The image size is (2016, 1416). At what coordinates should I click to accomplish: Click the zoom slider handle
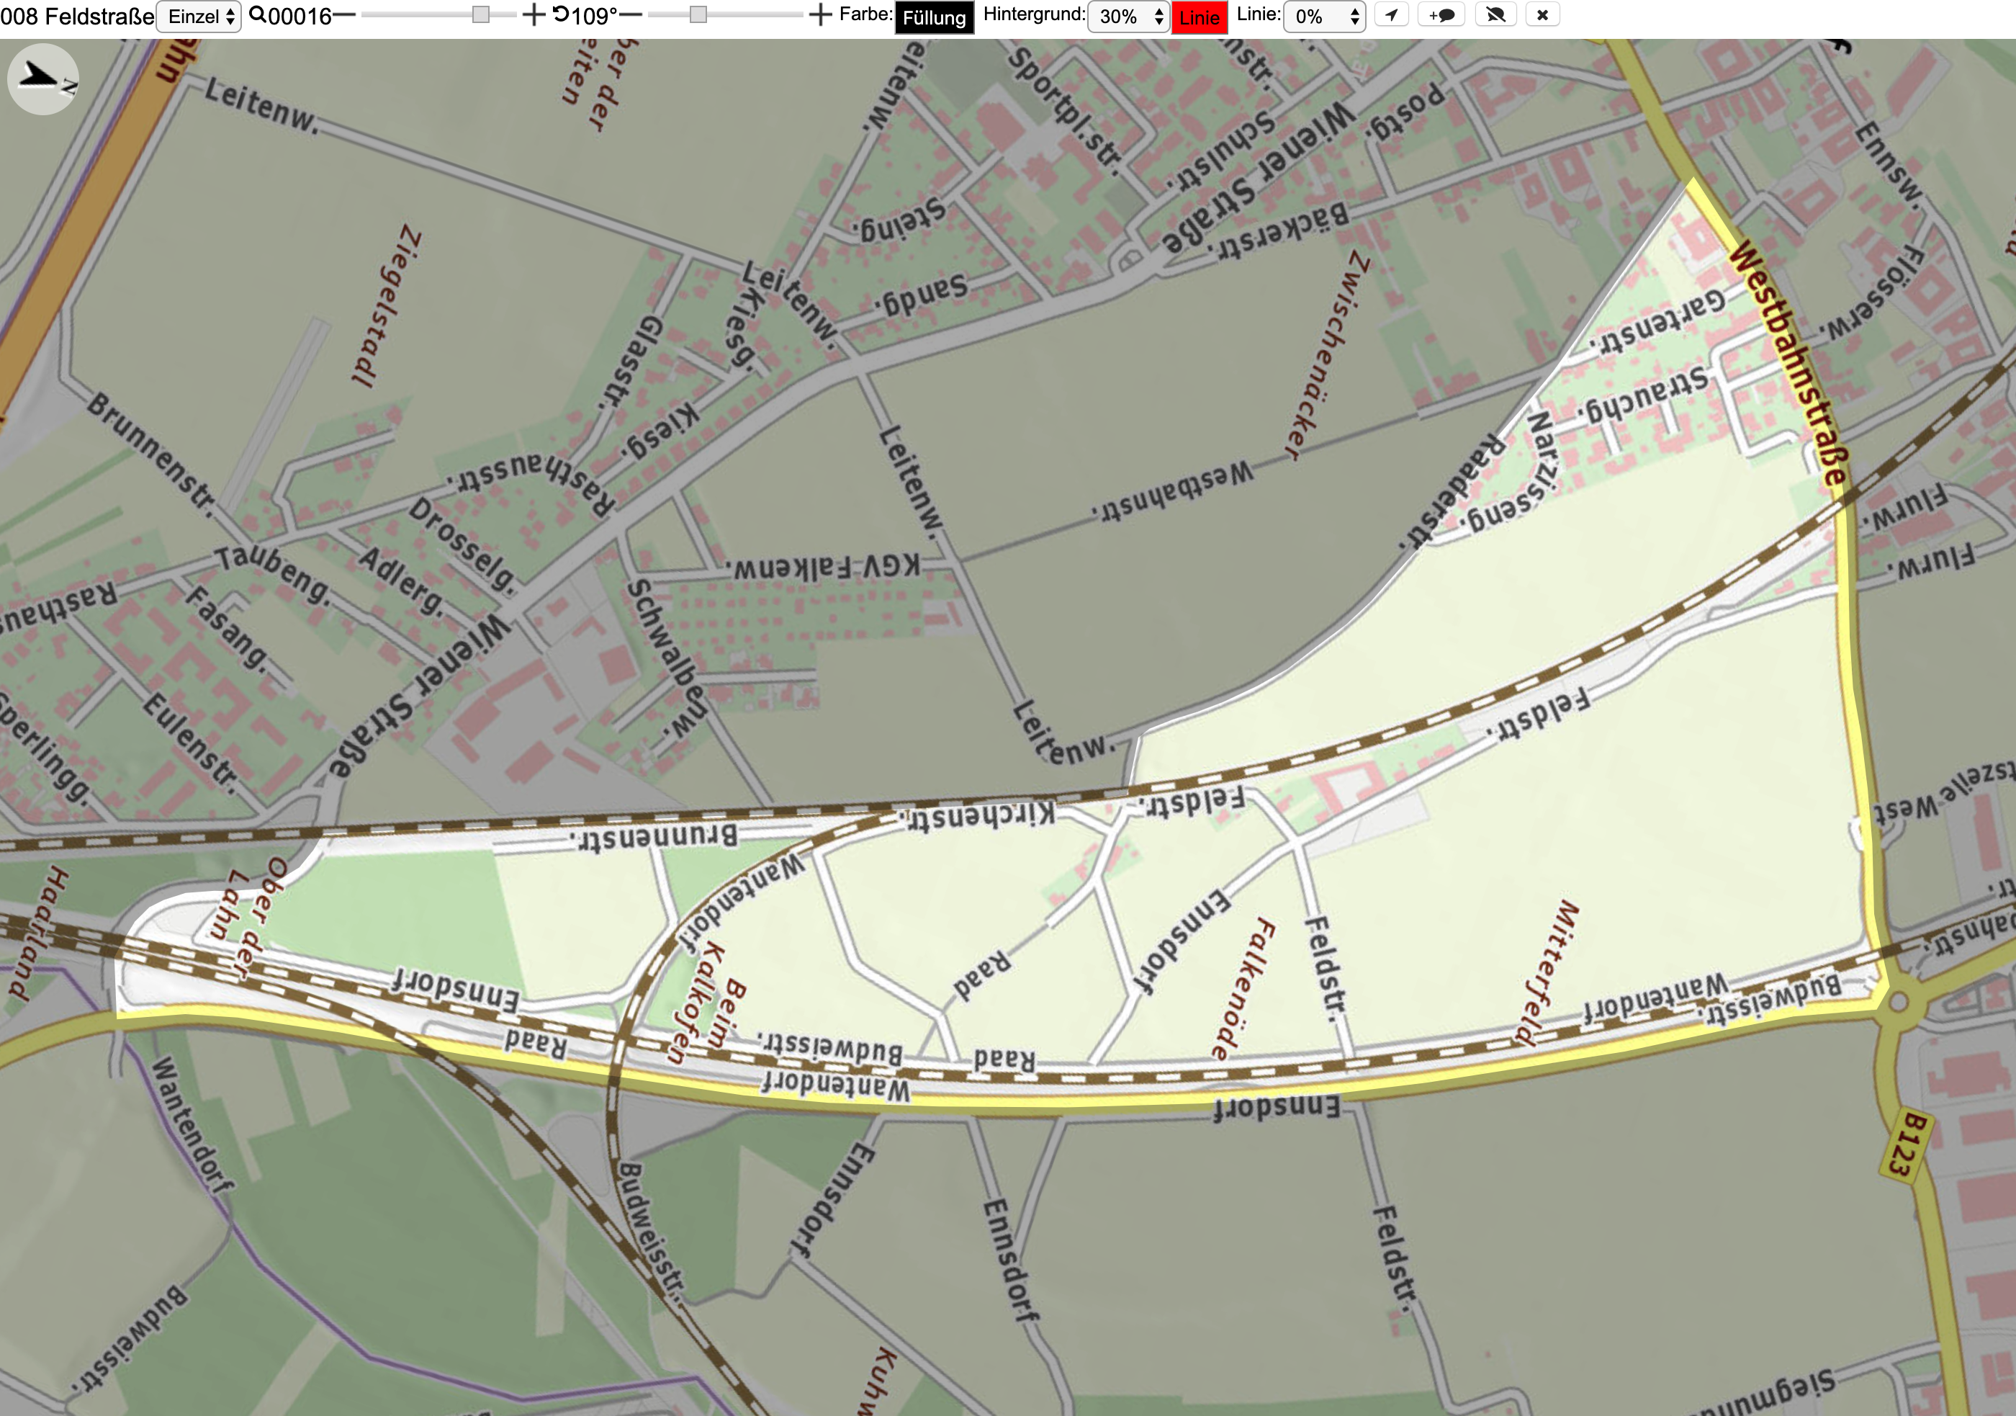click(480, 15)
